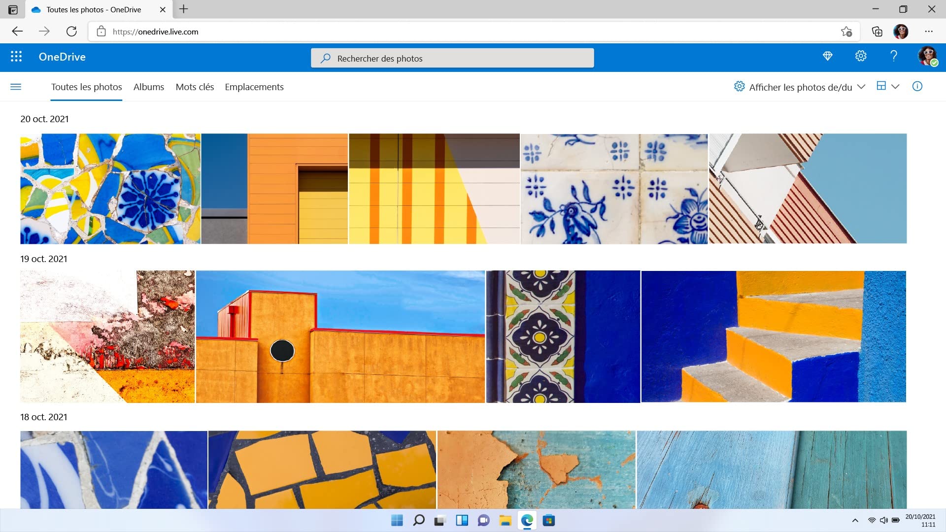Open Microsoft Store from the taskbar
This screenshot has width=946, height=532.
coord(549,520)
